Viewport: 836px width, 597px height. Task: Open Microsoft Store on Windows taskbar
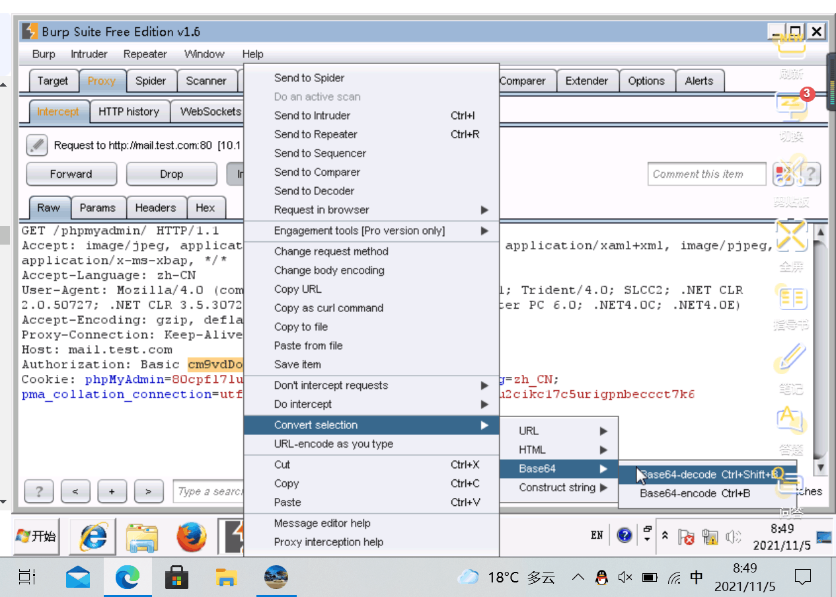[177, 577]
